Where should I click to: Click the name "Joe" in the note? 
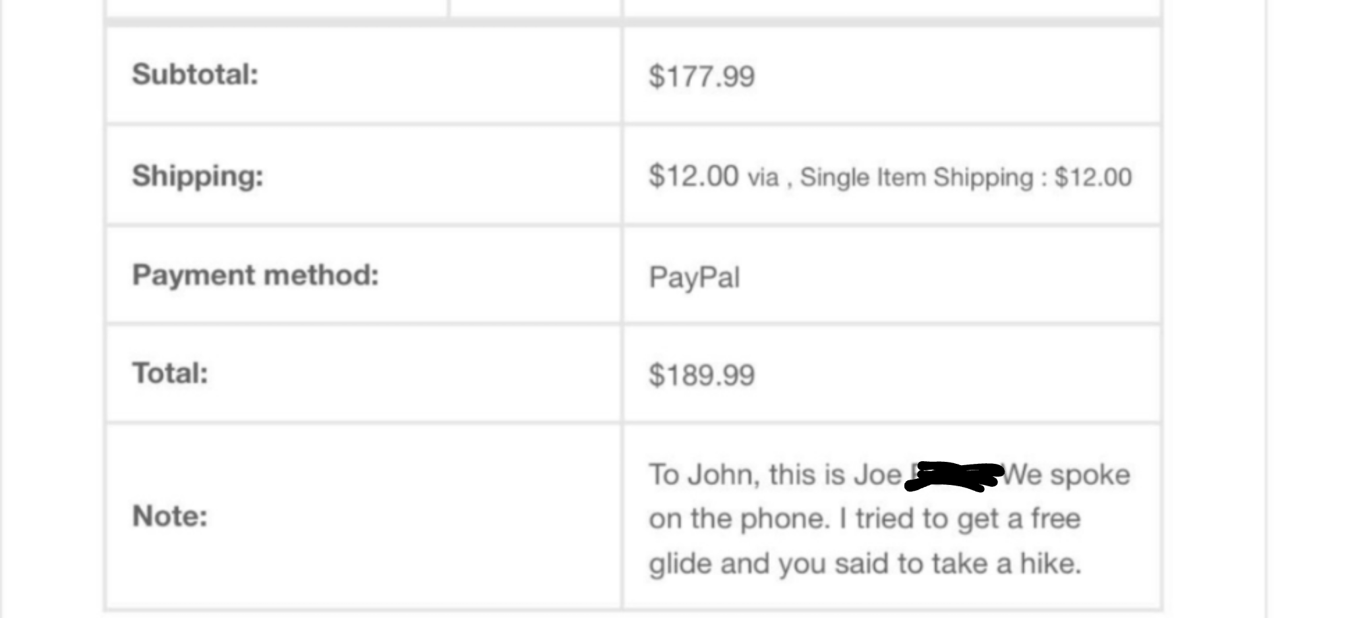click(x=877, y=475)
